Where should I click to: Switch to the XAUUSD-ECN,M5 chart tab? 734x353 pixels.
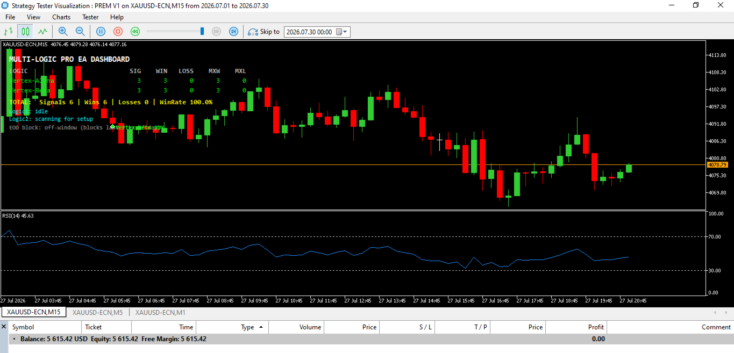[97, 312]
